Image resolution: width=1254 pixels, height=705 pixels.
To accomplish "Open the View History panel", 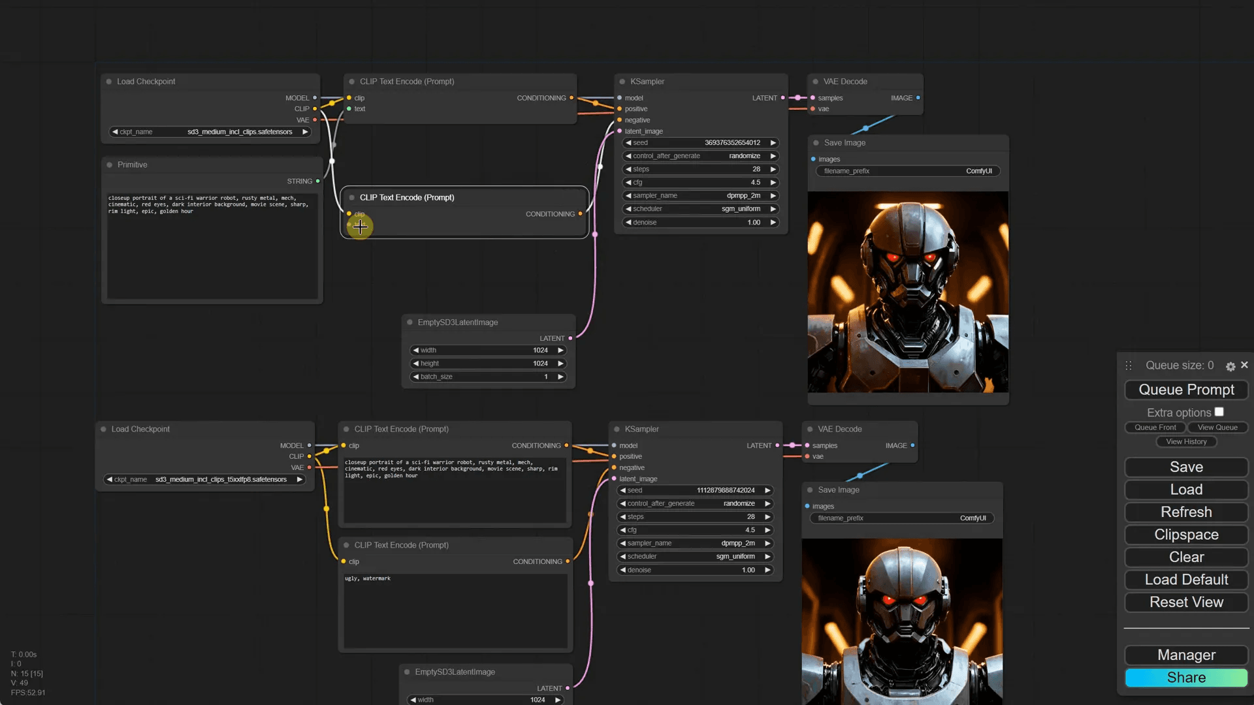I will coord(1186,442).
